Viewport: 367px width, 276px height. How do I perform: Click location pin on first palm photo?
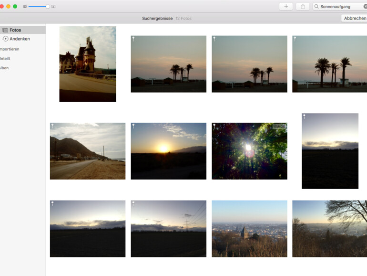pyautogui.click(x=133, y=39)
